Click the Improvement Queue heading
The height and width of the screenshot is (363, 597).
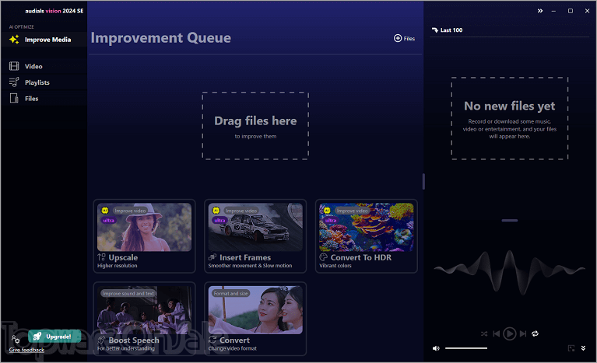point(160,37)
